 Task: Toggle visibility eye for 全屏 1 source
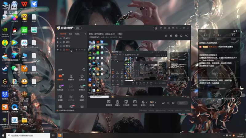click(x=58, y=42)
